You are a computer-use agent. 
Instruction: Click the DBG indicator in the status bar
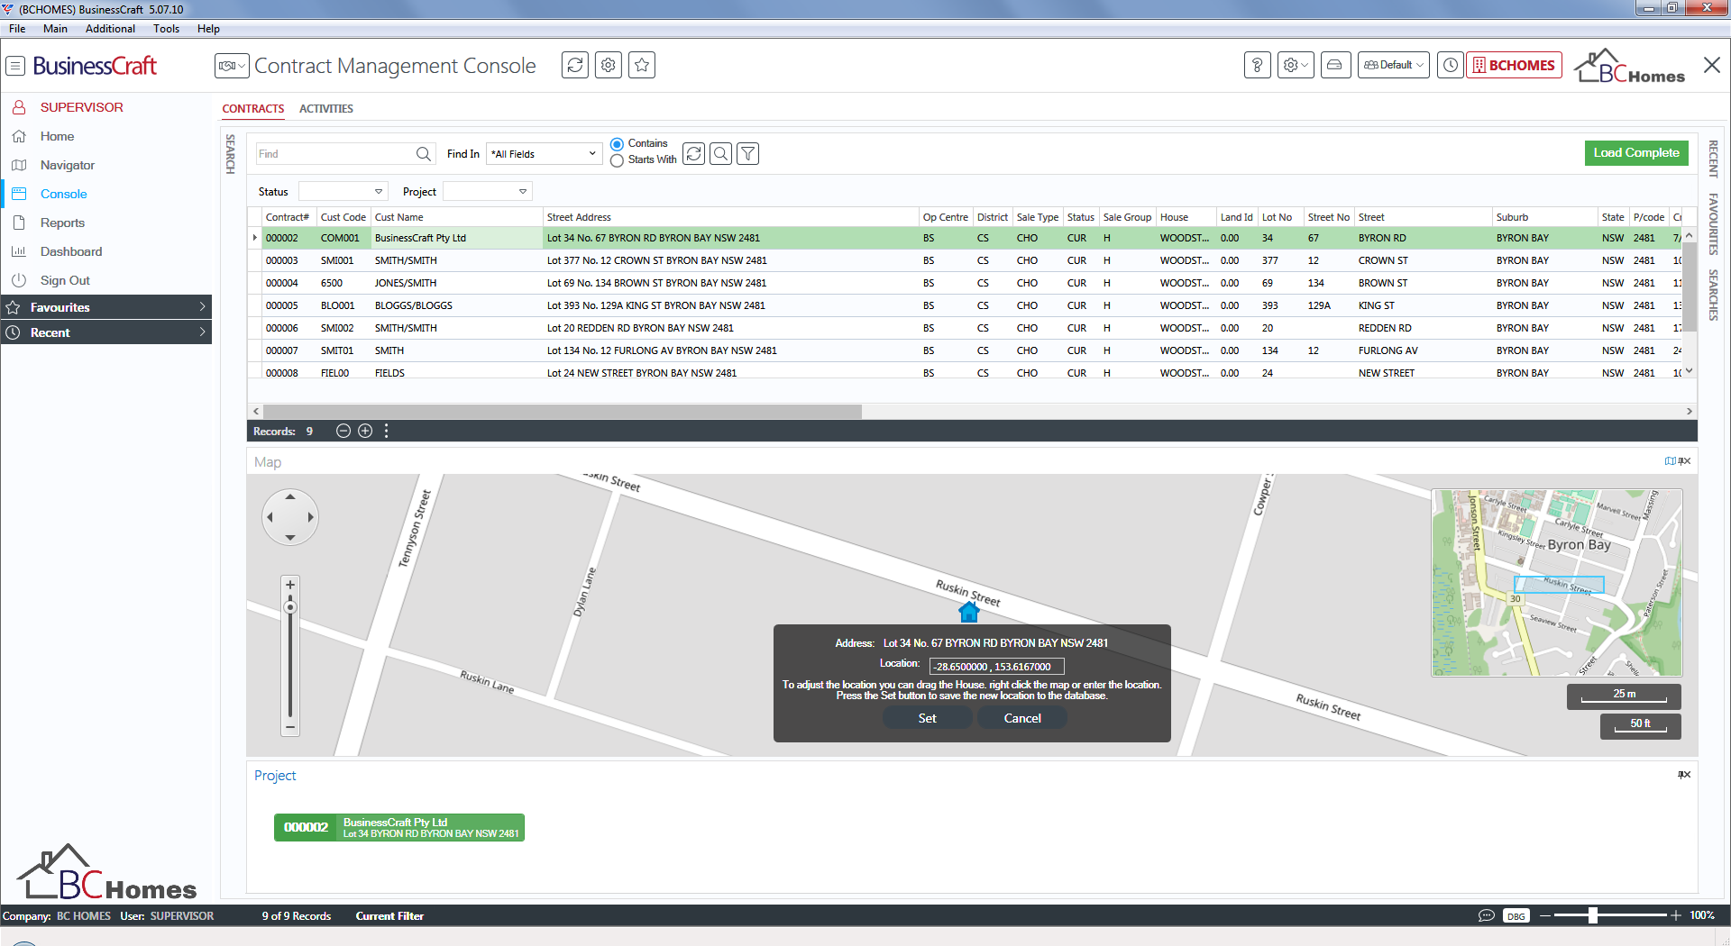(x=1516, y=916)
